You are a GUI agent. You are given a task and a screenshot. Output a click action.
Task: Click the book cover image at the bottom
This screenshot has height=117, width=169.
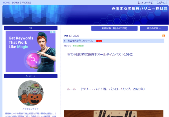click(x=114, y=114)
